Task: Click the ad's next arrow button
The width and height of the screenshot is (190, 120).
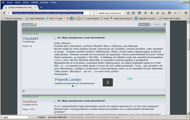Action: [108, 82]
